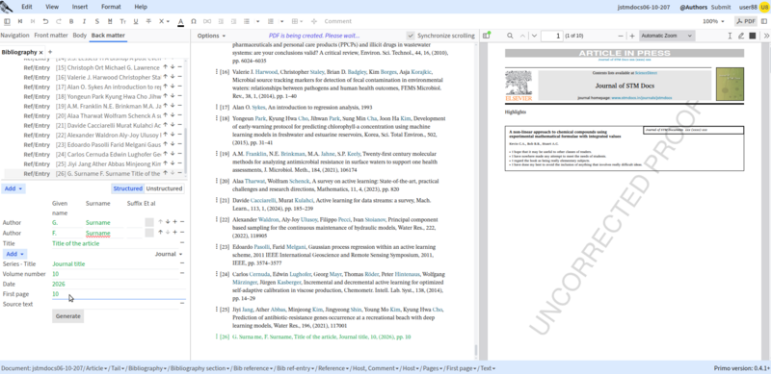The width and height of the screenshot is (771, 374).
Task: Switch to the Front matter tab
Action: click(x=51, y=36)
